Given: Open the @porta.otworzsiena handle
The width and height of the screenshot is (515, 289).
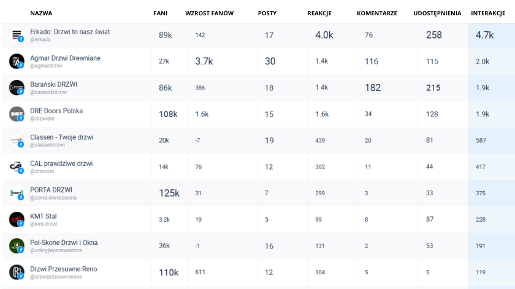Looking at the screenshot, I should point(53,198).
